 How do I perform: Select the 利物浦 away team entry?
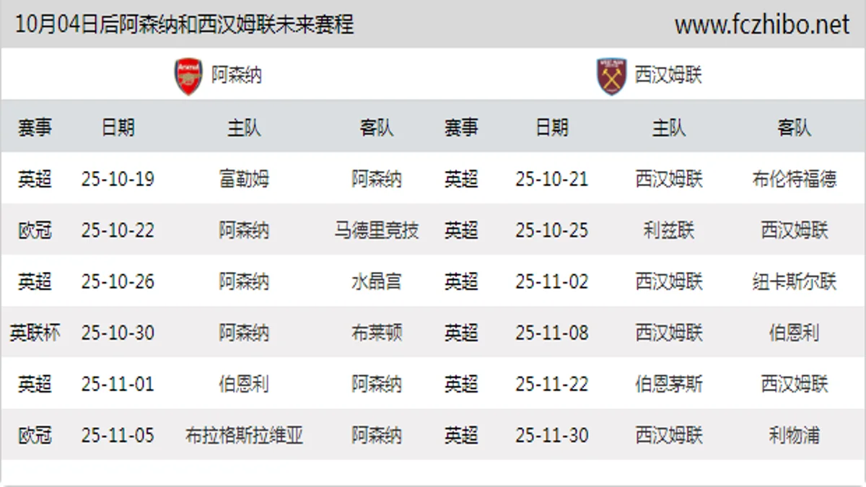(x=794, y=436)
